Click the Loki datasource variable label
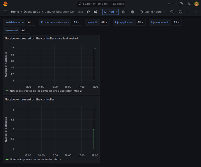 pos(14,22)
